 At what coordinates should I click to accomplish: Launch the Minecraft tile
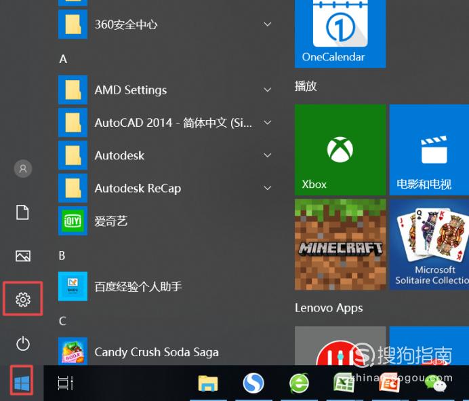pos(340,245)
